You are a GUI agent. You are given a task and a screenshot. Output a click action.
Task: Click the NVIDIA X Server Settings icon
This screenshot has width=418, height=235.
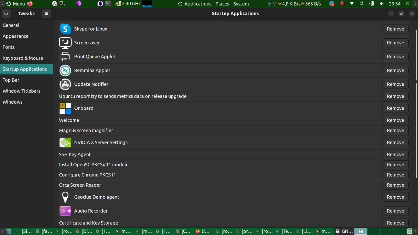click(x=65, y=143)
